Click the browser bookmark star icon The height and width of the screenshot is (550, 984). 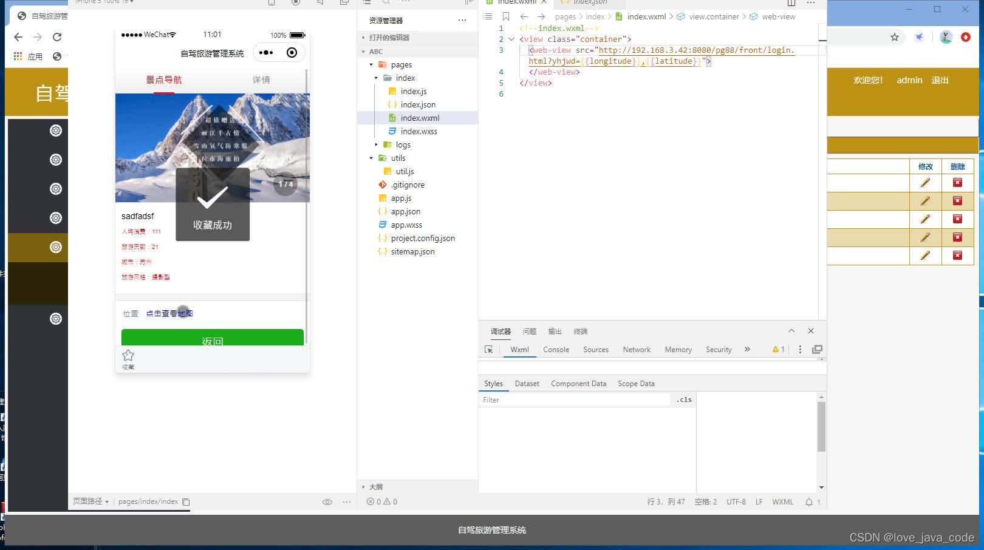[895, 37]
